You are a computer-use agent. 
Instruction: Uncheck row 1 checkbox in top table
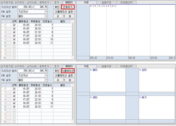coord(14,25)
